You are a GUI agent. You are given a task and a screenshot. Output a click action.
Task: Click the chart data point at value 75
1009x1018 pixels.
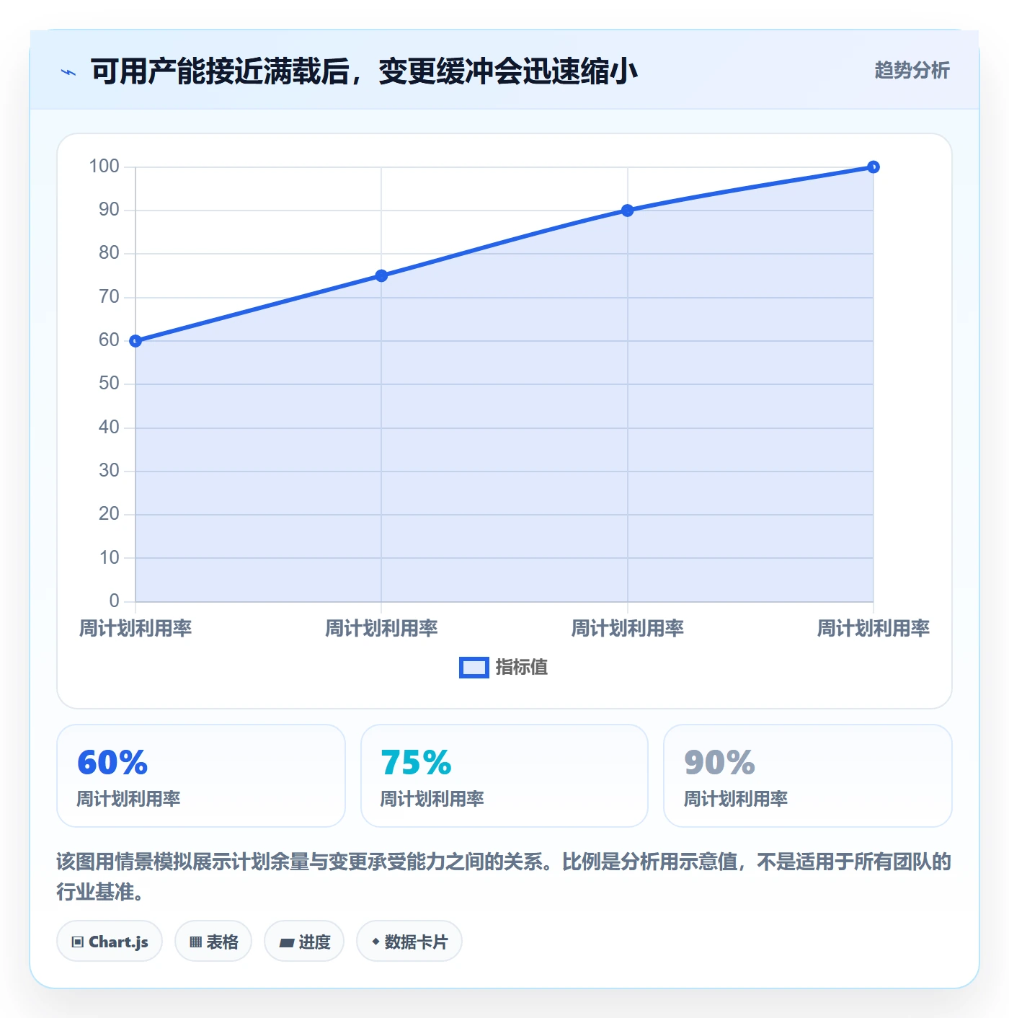[x=381, y=275]
